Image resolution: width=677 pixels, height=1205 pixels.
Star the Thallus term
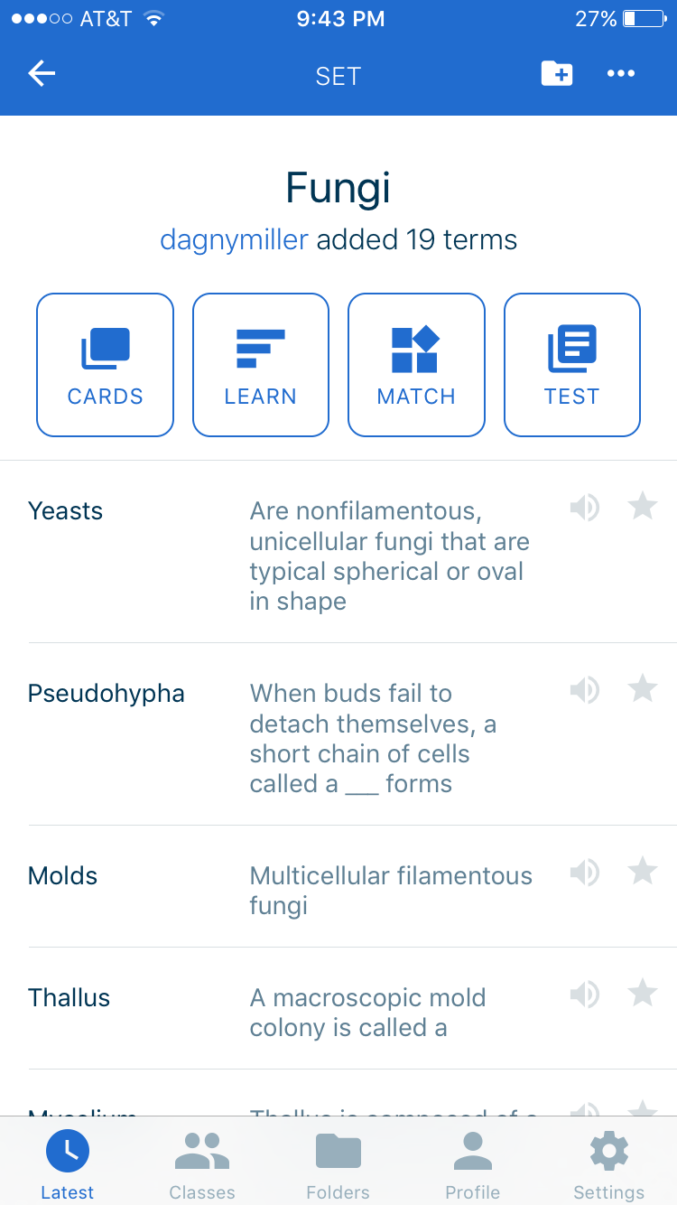[643, 994]
